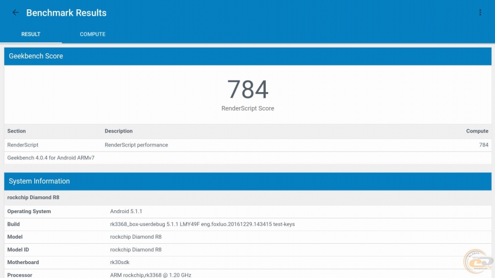Click the System Information section header
495x278 pixels.
tap(39, 181)
